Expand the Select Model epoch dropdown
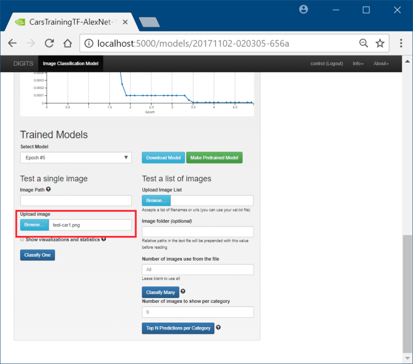 (76, 157)
